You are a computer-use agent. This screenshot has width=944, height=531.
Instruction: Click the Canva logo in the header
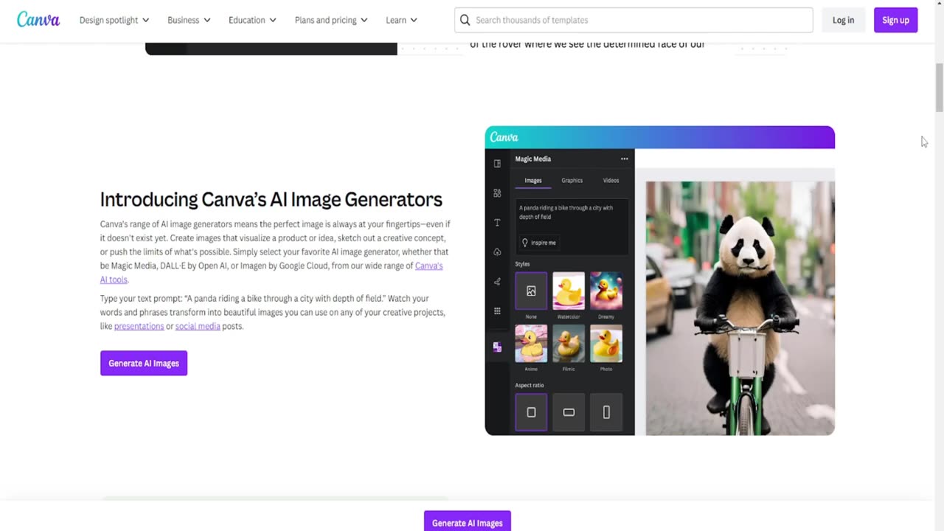(x=38, y=20)
